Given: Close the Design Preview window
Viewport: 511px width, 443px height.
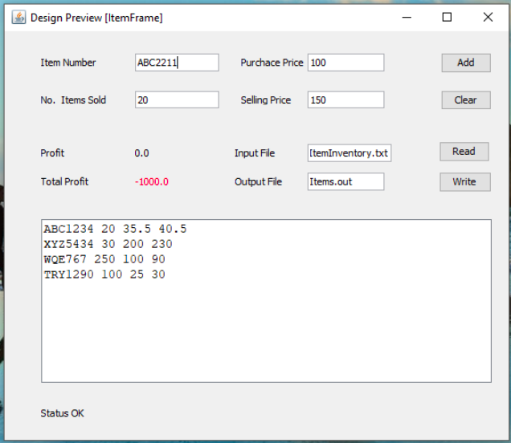Looking at the screenshot, I should pos(488,17).
